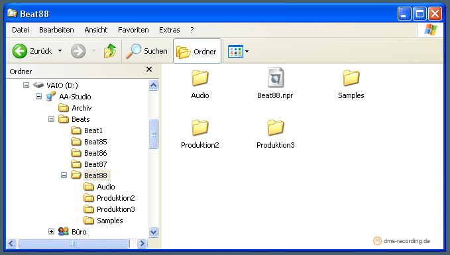
Task: Close the Beat88 window
Action: click(x=435, y=13)
